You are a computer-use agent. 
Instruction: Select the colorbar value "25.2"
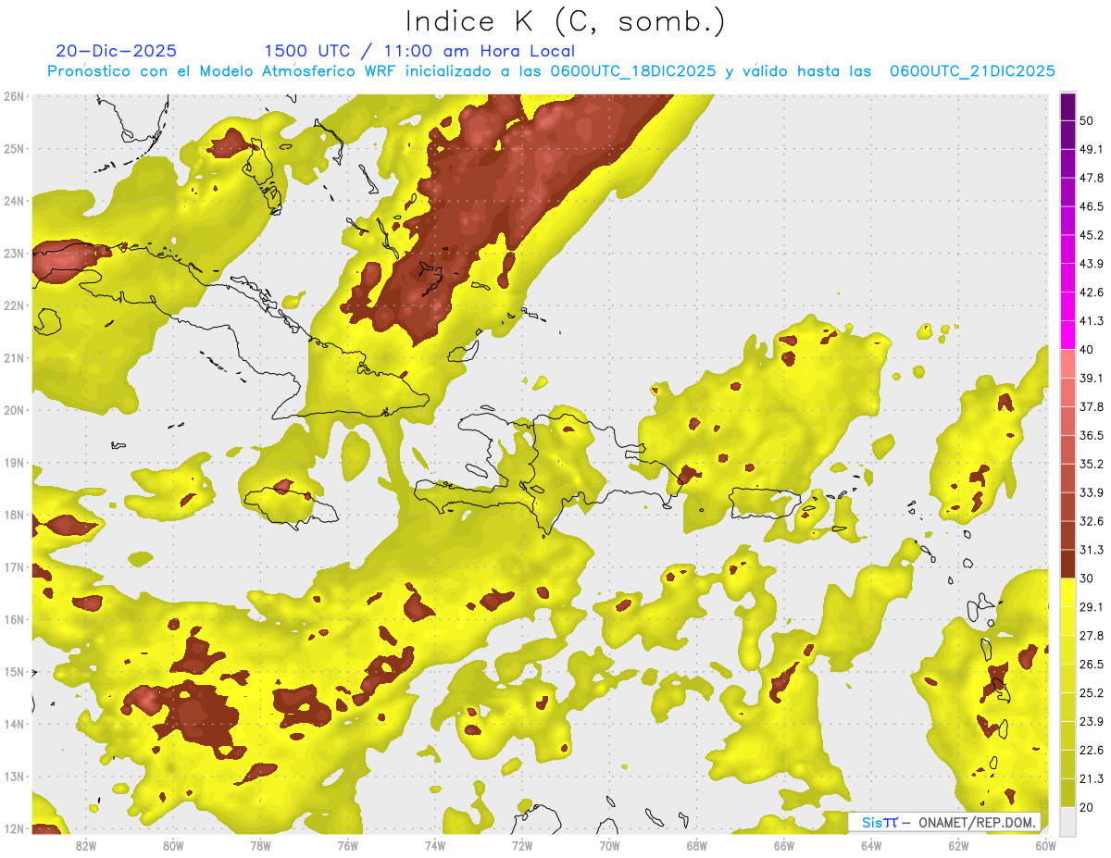[x=1092, y=693]
